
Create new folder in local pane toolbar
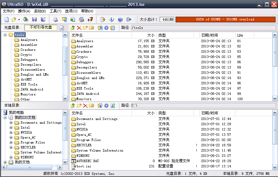coord(79,106)
